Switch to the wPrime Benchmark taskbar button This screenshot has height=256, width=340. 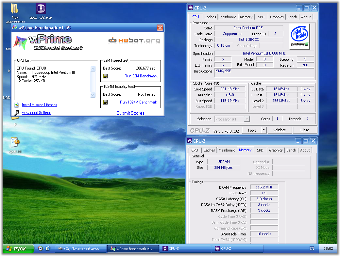click(133, 248)
